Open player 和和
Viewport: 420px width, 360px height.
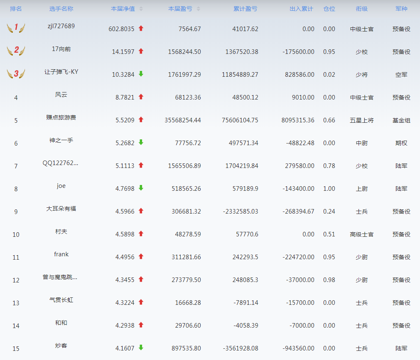[61, 323]
